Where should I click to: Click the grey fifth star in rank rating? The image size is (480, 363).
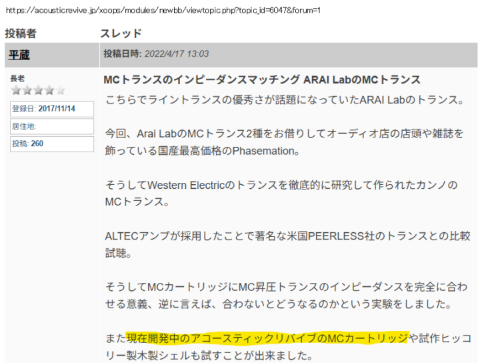pos(61,90)
